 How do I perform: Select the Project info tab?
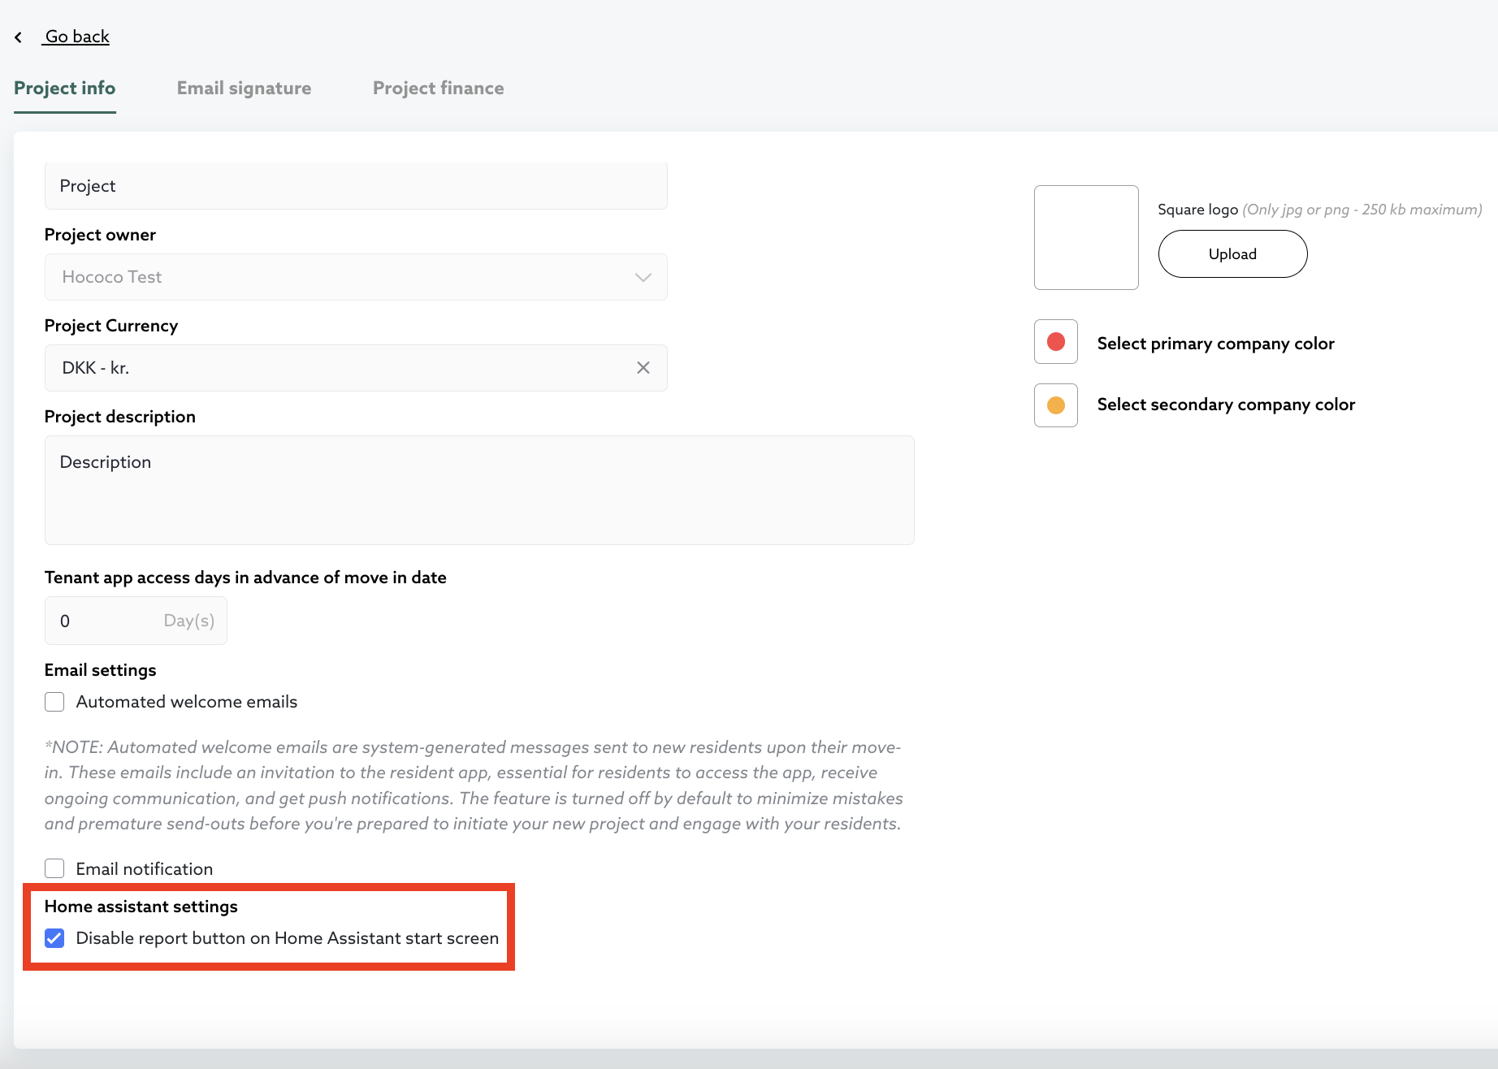[x=65, y=89]
